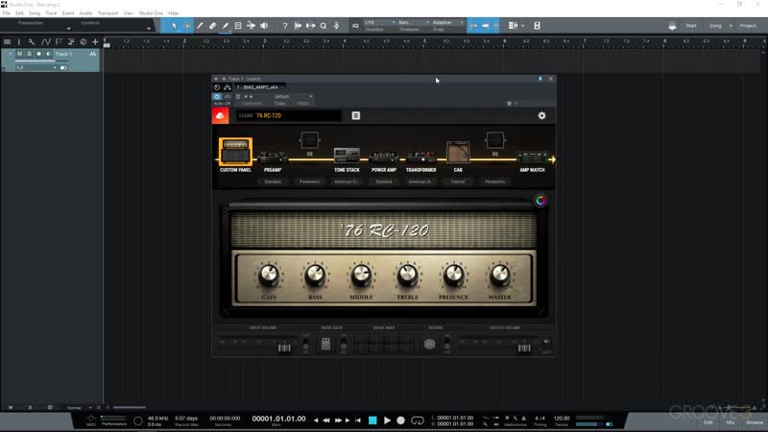Open the BIAS_AMP2_x64 plugin tab dropdown
The image size is (768, 432).
tap(282, 87)
